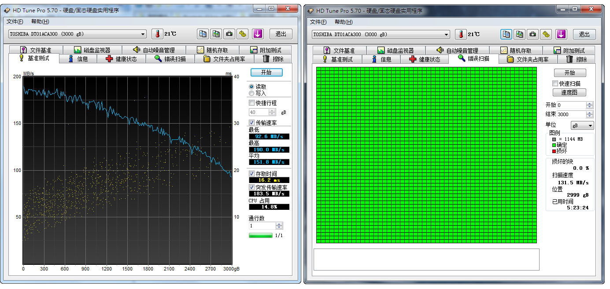
Task: Click the thermometer temperature icon in left window
Action: pyautogui.click(x=157, y=34)
